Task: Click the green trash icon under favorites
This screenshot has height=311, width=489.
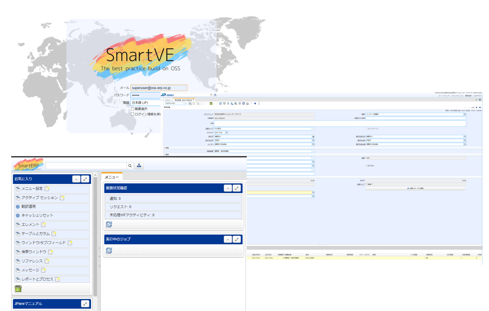Action: click(18, 288)
